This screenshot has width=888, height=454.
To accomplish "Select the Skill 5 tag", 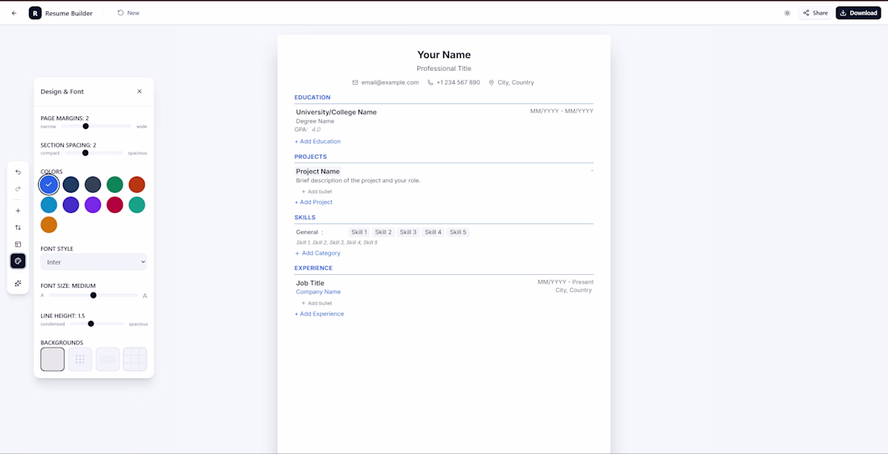I will click(x=458, y=231).
